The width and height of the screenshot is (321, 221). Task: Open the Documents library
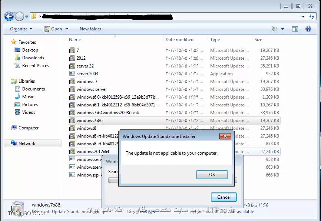point(33,89)
